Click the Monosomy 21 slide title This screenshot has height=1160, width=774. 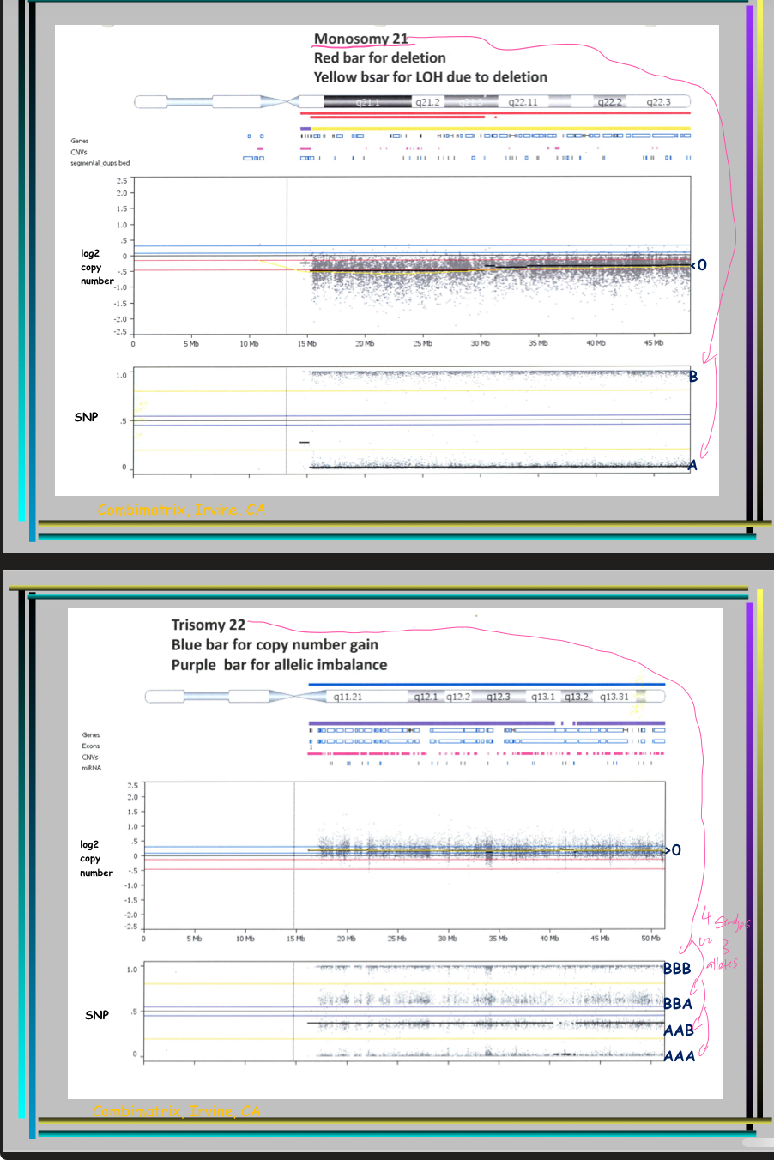(360, 39)
